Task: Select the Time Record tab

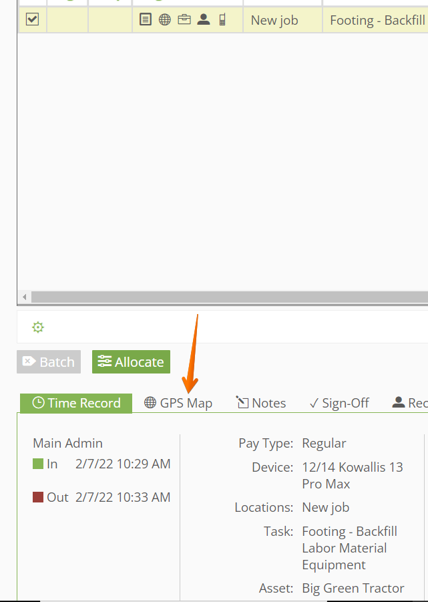Action: [x=76, y=403]
